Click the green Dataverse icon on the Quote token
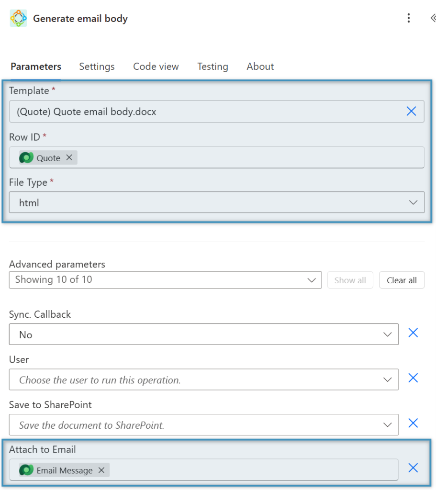 [26, 157]
